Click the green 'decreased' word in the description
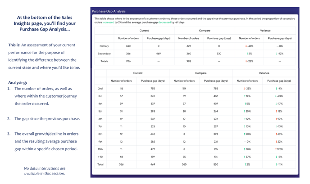This screenshot has width=310, height=184. (164, 22)
